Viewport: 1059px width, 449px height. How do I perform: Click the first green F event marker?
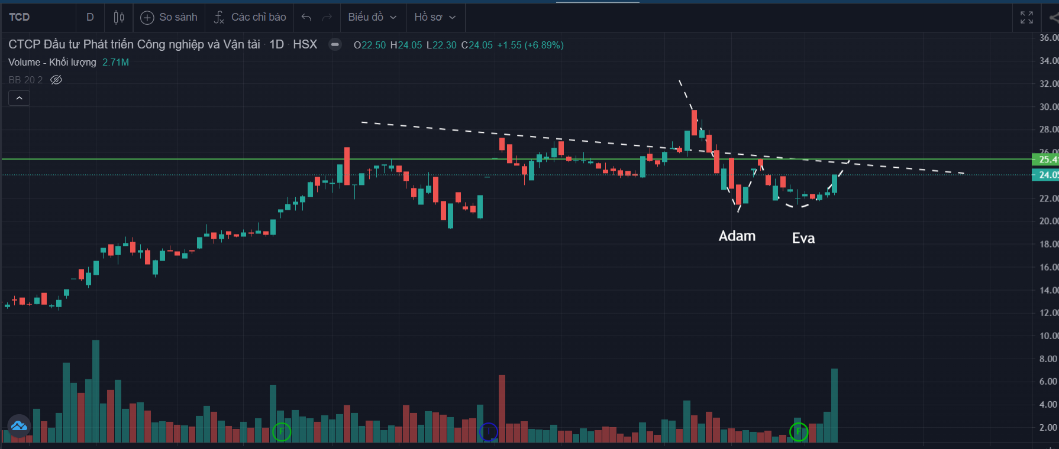click(282, 432)
